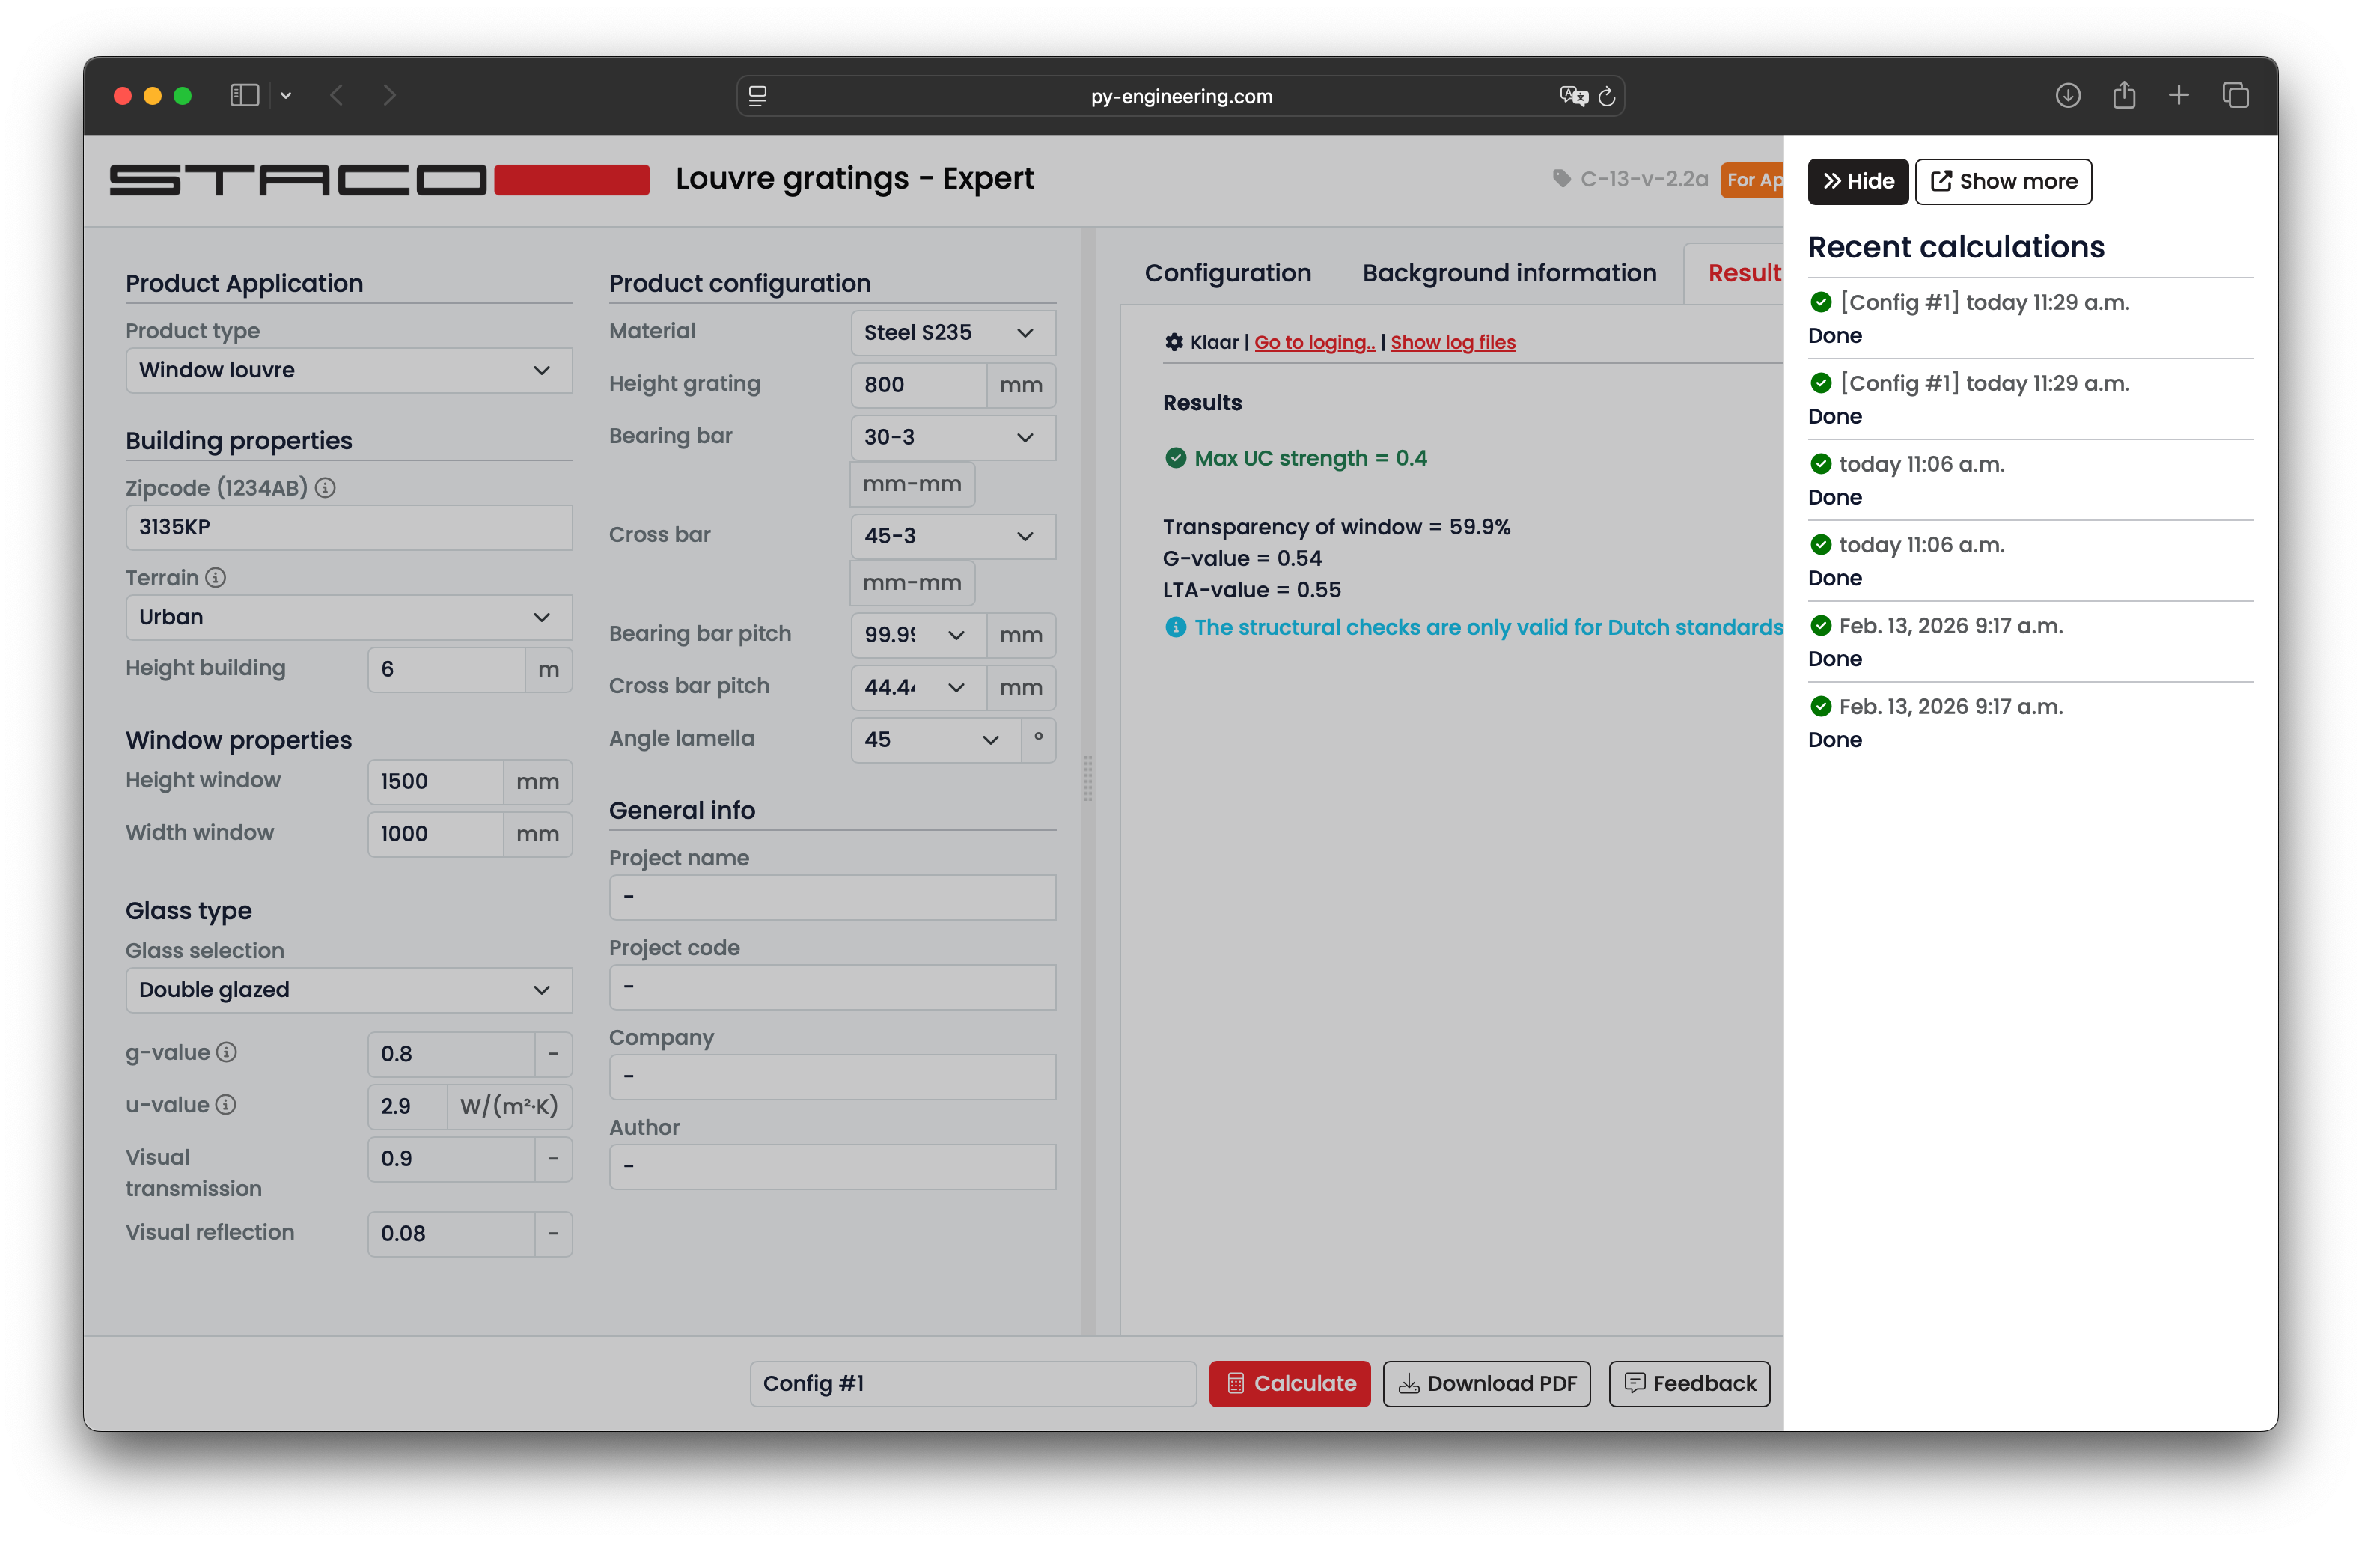Viewport: 2362px width, 1542px height.
Task: Click the tab overview icon
Action: pyautogui.click(x=2235, y=95)
